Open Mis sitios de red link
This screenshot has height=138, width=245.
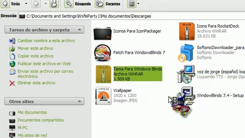32,135
